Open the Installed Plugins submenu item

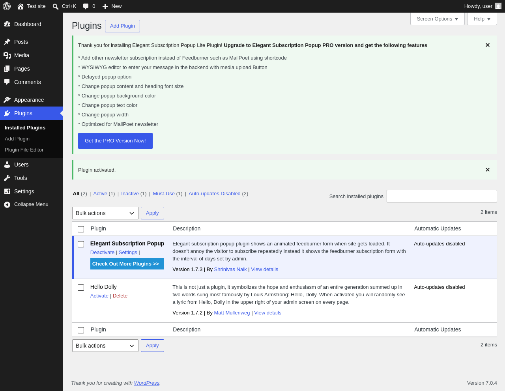[25, 128]
